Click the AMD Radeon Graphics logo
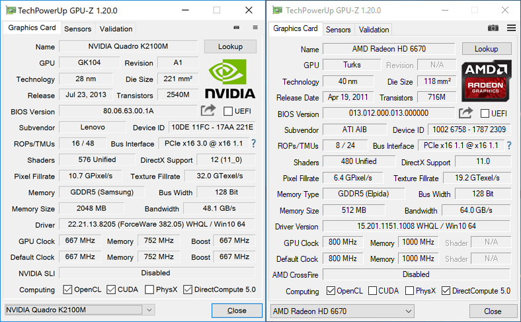This screenshot has height=322, width=521. click(x=486, y=81)
